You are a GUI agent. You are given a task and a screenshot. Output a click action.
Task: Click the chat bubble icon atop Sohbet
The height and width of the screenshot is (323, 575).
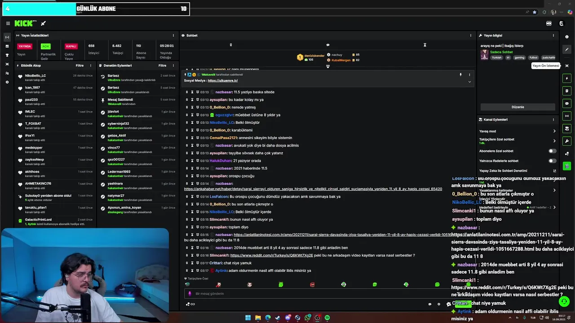point(327,45)
